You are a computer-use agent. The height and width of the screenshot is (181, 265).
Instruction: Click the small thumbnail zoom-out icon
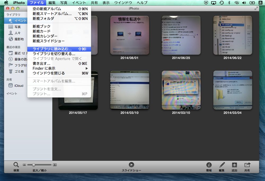tap(24, 165)
